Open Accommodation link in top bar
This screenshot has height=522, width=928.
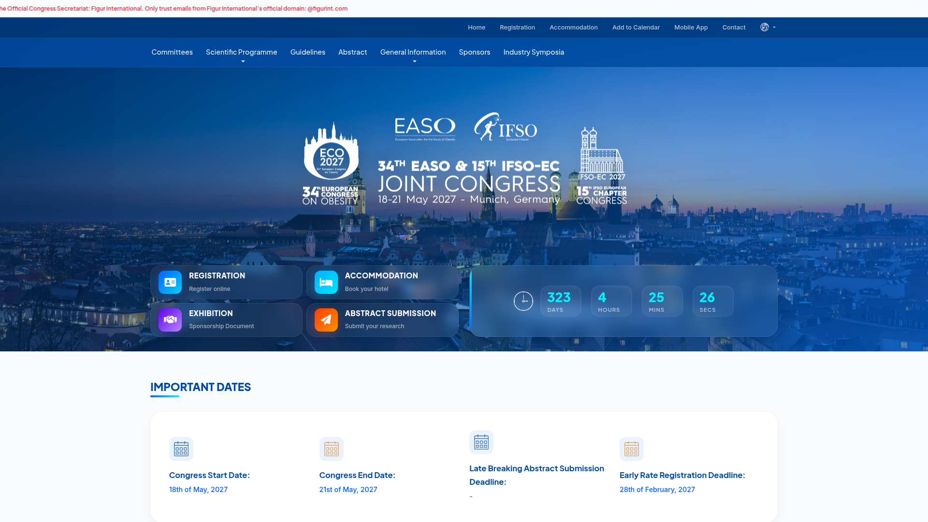tap(574, 28)
